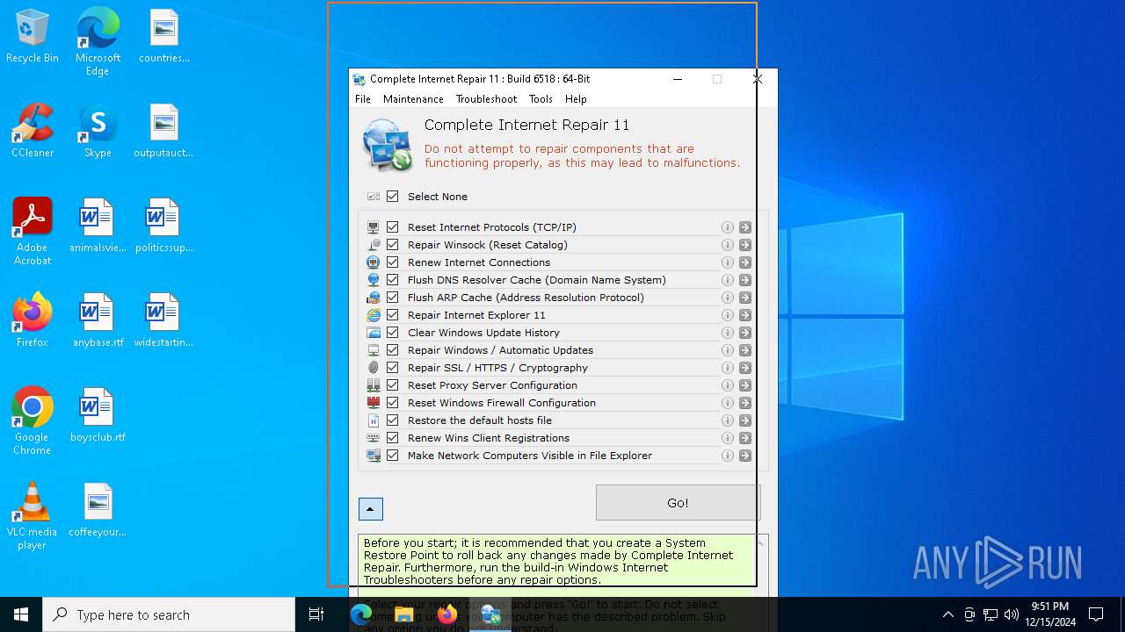Uncheck Flush ARP Cache option
This screenshot has height=632, width=1125.
(393, 298)
